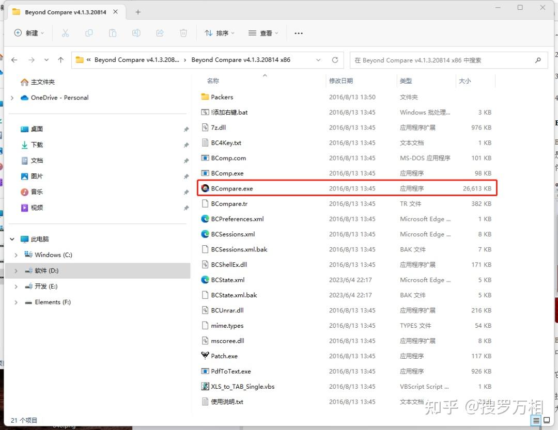Navigate via the Beyond Compare breadcrumb link
The image size is (558, 430).
click(137, 60)
